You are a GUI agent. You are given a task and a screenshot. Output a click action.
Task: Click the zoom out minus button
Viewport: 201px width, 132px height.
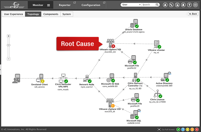click(9, 59)
